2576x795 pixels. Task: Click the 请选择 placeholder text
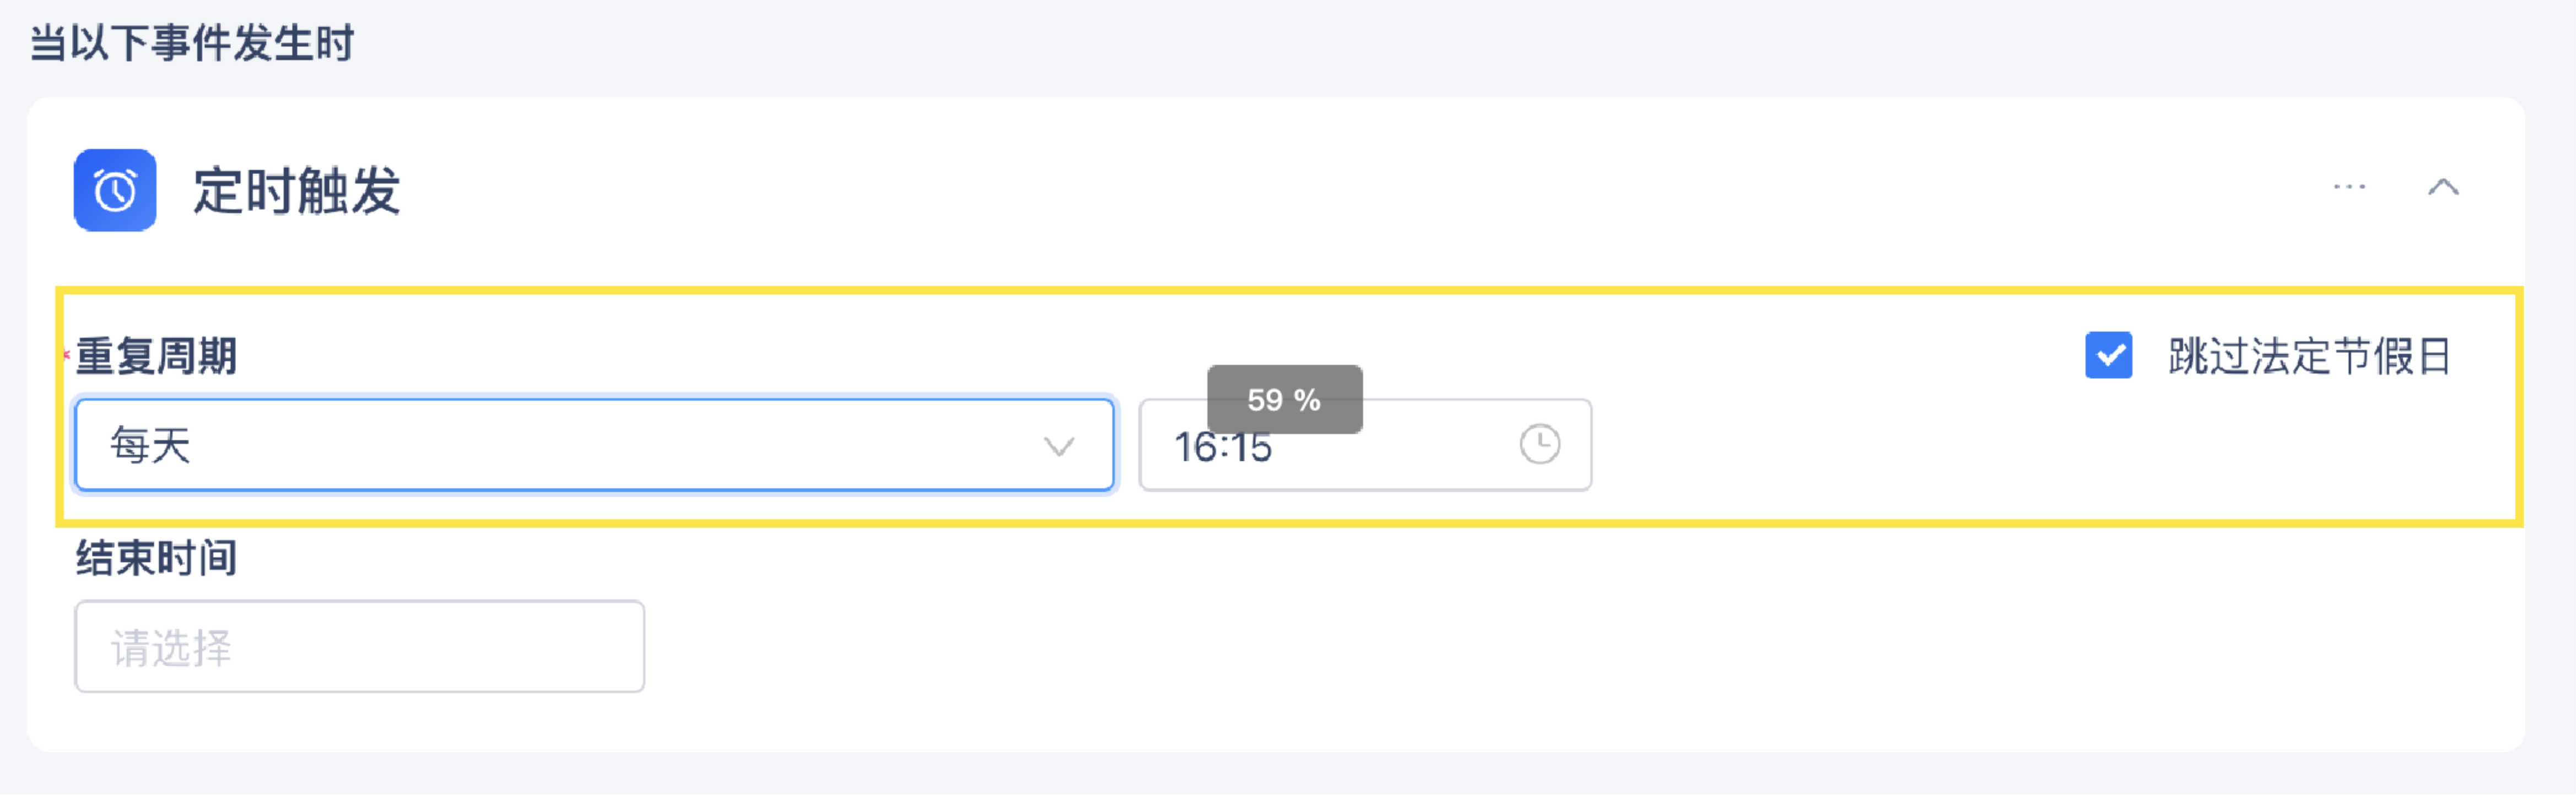(x=171, y=648)
